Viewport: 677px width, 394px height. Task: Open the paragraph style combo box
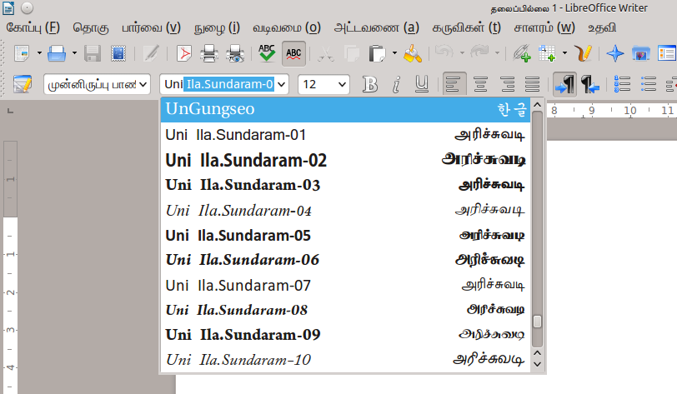(97, 84)
